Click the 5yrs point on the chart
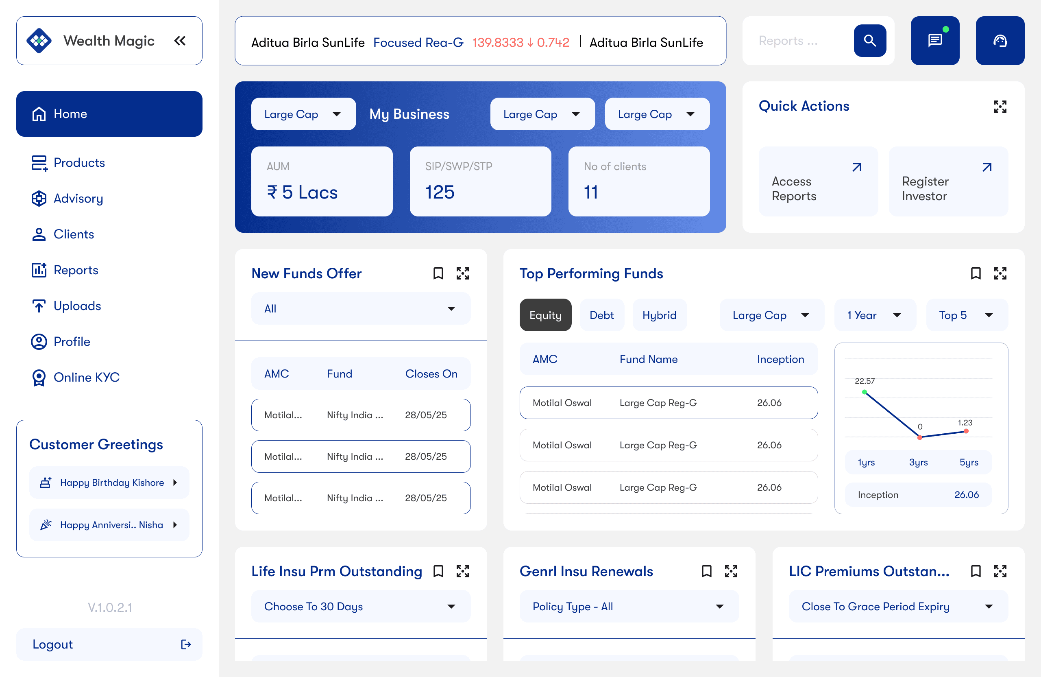 click(x=966, y=431)
